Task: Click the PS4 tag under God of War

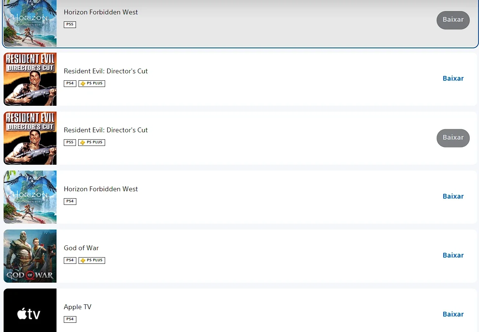Action: (x=70, y=261)
